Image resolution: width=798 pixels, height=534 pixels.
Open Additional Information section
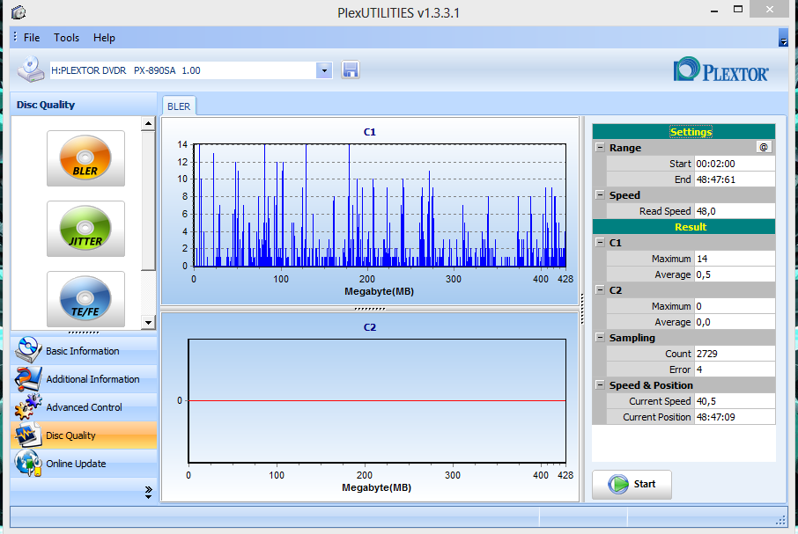pyautogui.click(x=84, y=379)
